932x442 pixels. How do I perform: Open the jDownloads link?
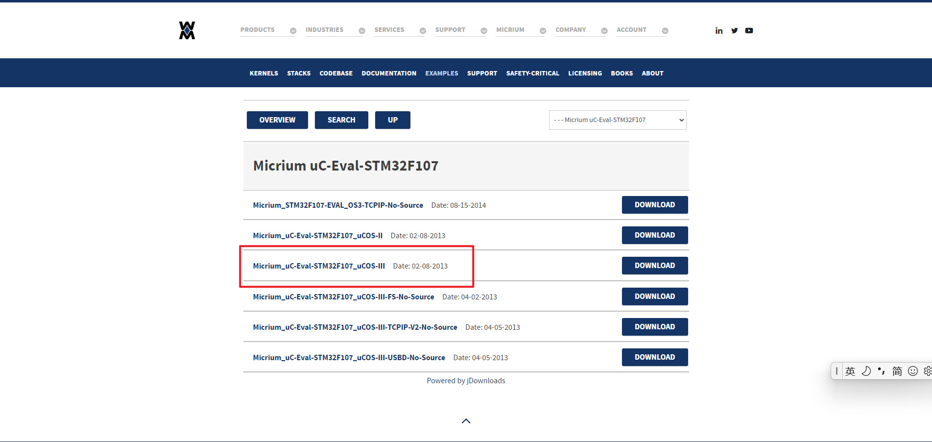pos(485,380)
